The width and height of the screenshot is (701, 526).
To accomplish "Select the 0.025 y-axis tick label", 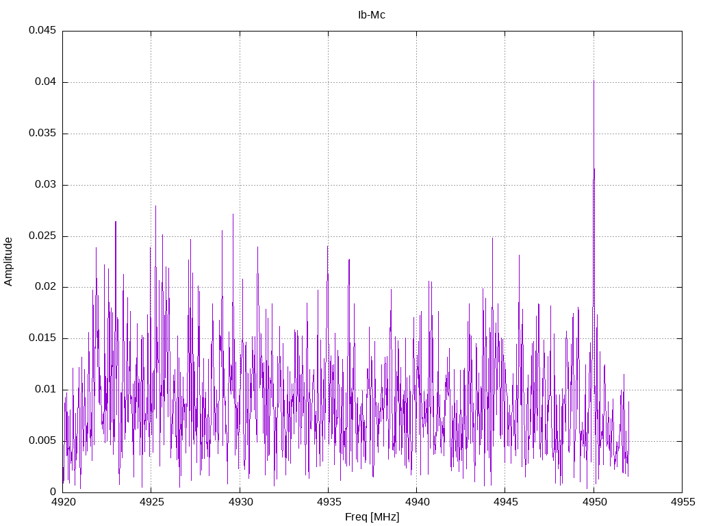I will pyautogui.click(x=42, y=236).
